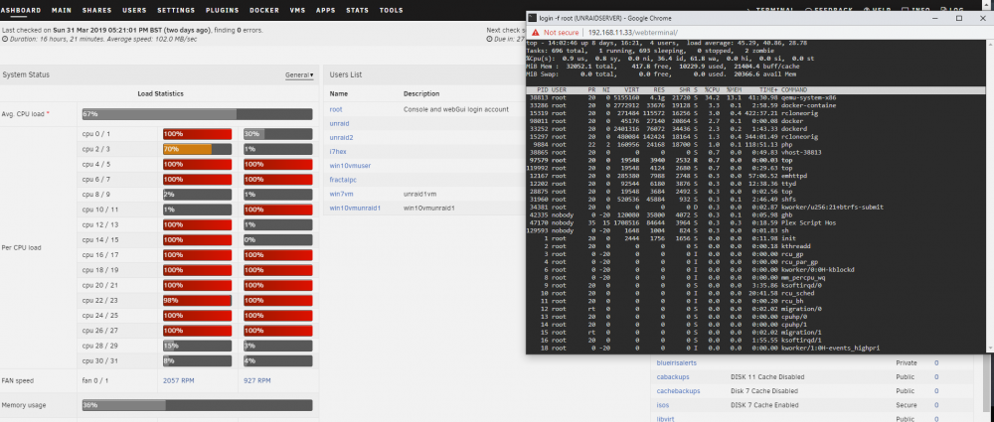This screenshot has width=994, height=422.
Task: Go to the USERS tab
Action: click(x=132, y=10)
